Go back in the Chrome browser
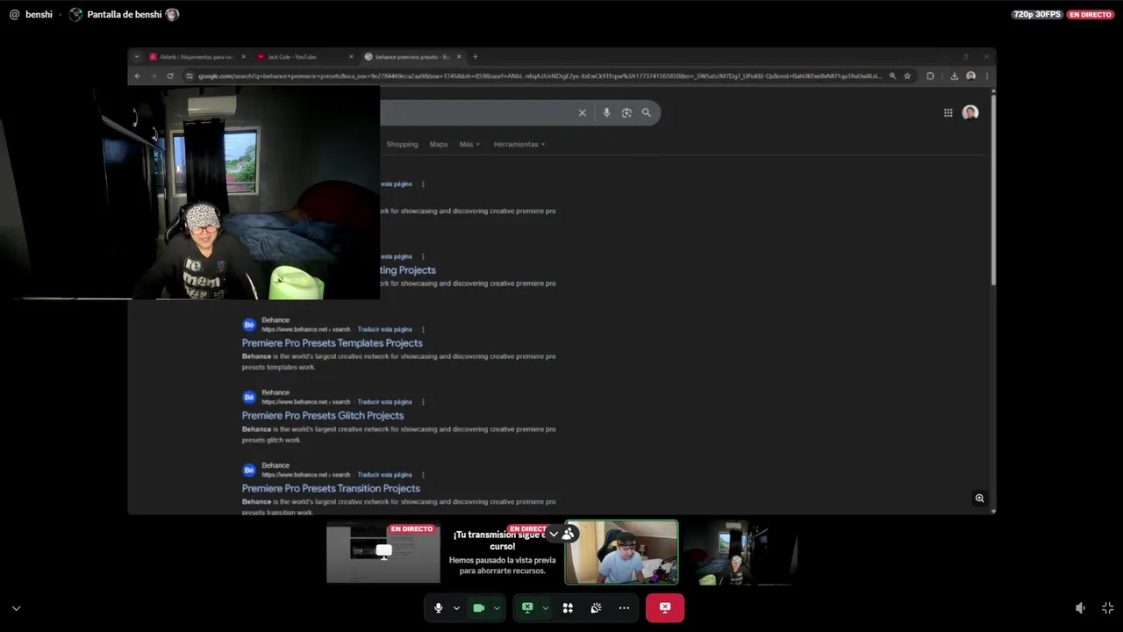 pos(138,75)
